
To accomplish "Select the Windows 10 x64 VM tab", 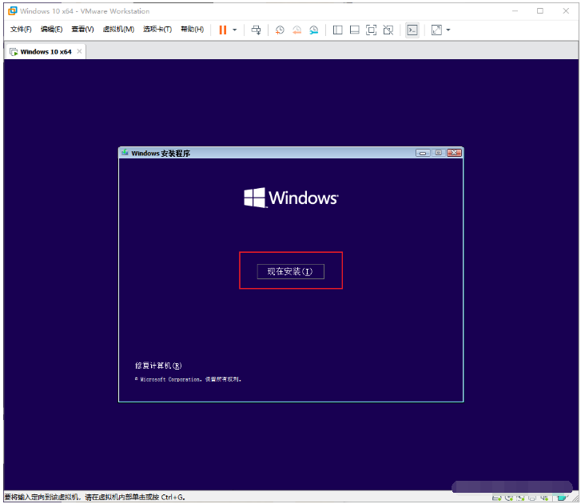I will [45, 52].
